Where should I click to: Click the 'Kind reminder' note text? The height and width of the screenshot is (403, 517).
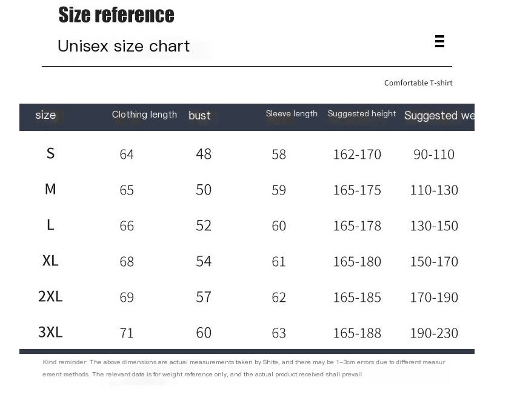point(244,368)
